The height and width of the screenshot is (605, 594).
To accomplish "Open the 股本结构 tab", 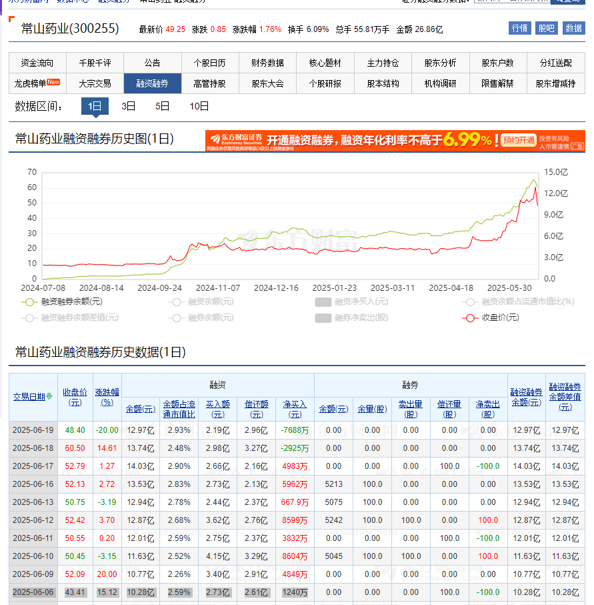I will 383,83.
